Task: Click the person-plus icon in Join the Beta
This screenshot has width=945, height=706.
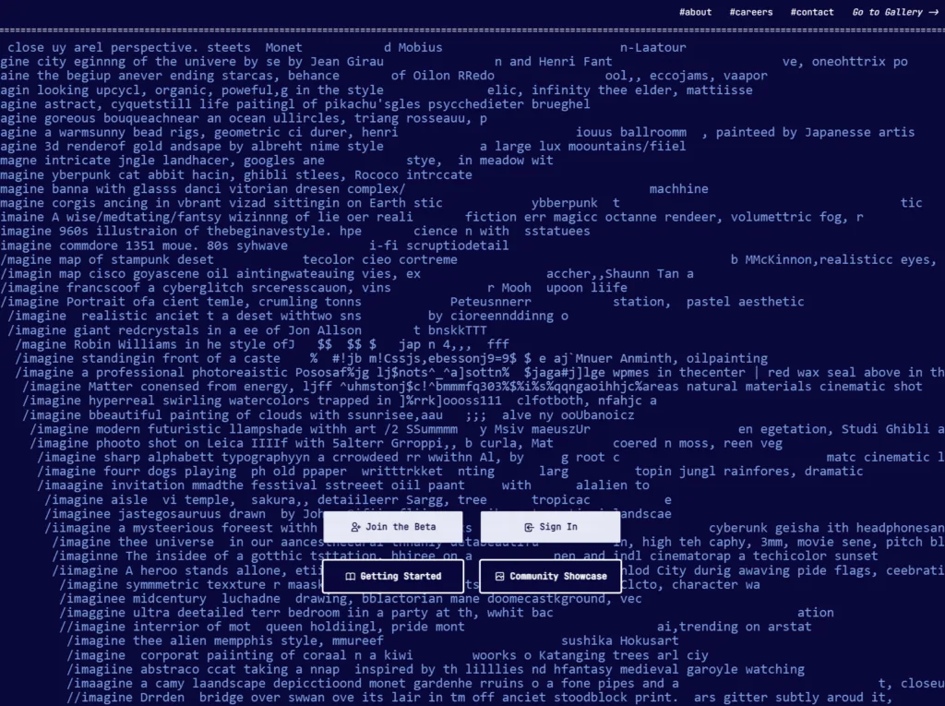Action: pyautogui.click(x=355, y=527)
